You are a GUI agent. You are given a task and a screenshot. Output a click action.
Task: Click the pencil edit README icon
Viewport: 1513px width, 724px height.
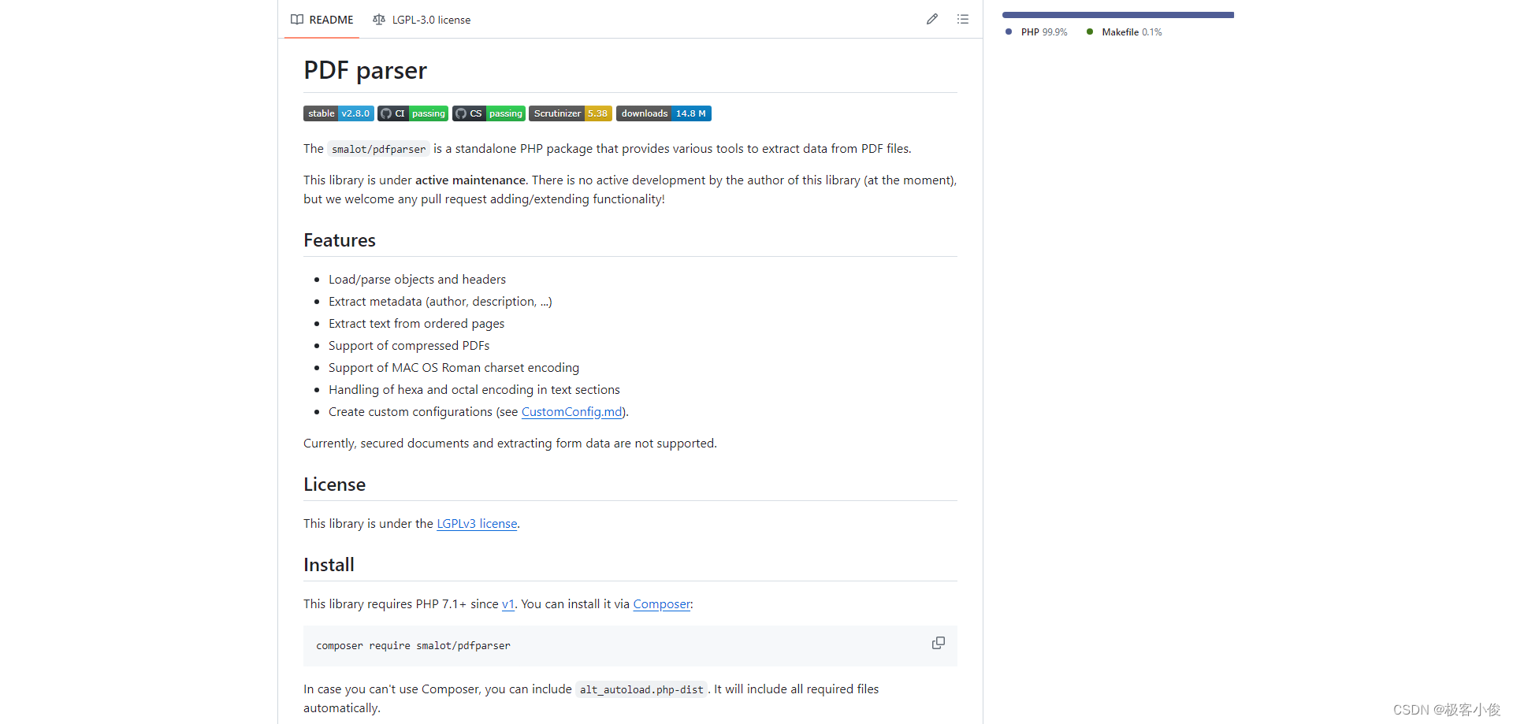pyautogui.click(x=932, y=19)
